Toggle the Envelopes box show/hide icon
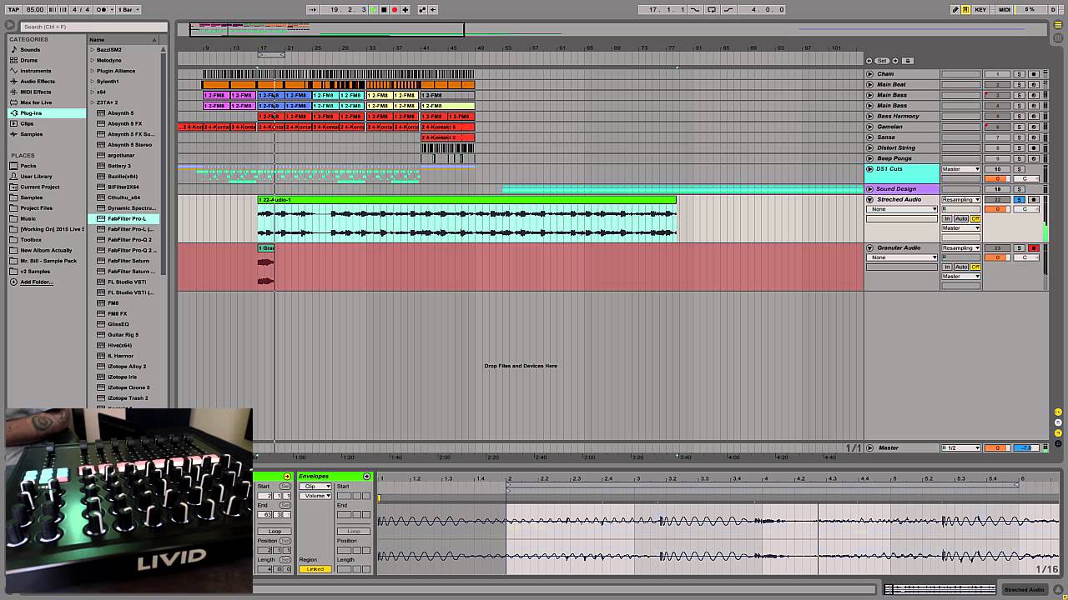Image resolution: width=1068 pixels, height=600 pixels. tap(366, 476)
